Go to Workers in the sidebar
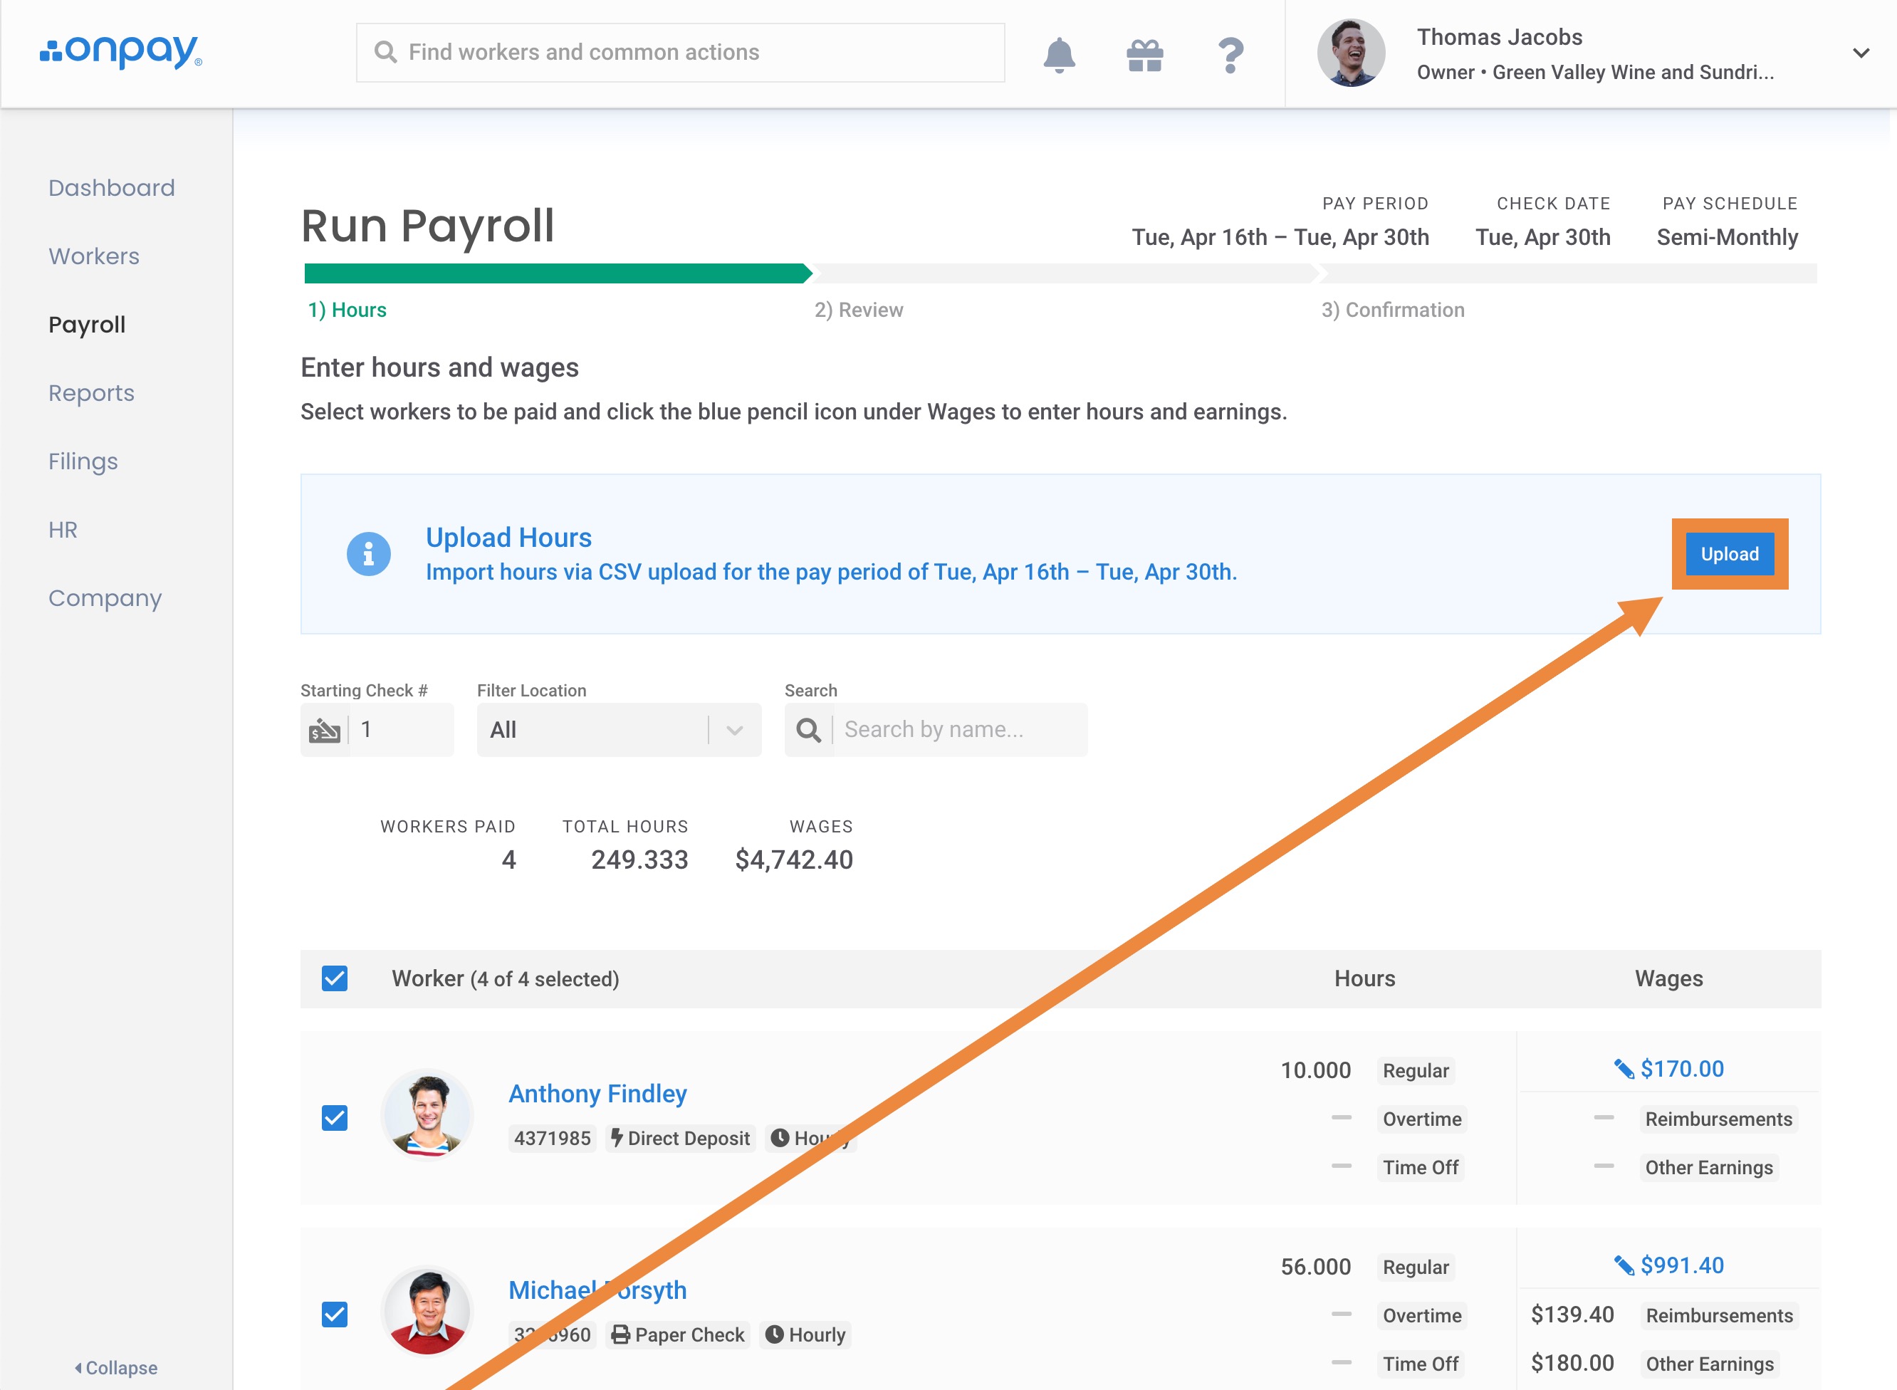This screenshot has width=1897, height=1390. click(93, 256)
